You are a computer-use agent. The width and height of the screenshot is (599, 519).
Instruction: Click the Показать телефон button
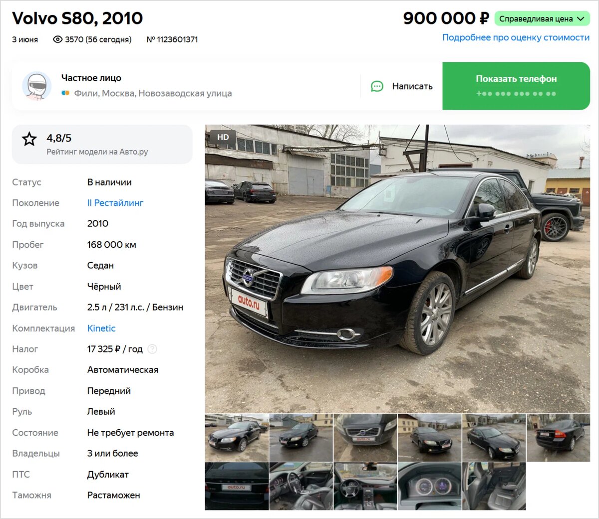(516, 86)
